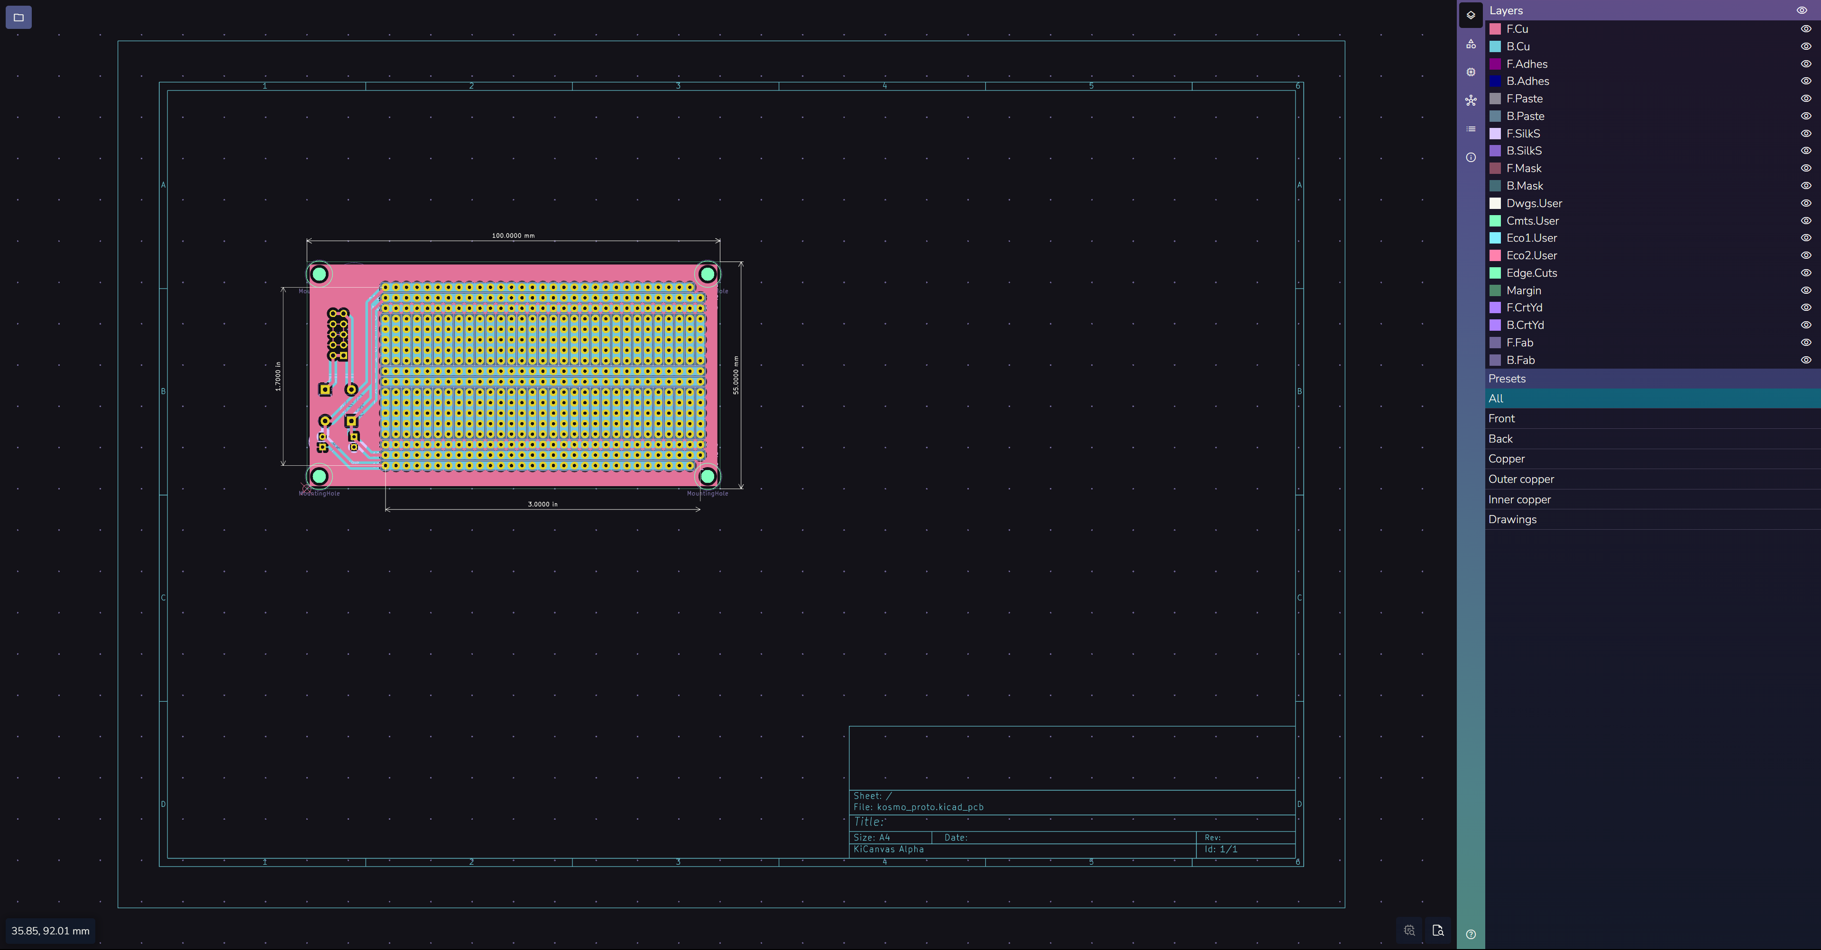Screen dimensions: 1821x950
Task: Select the Layers panel icon
Action: 1471,15
